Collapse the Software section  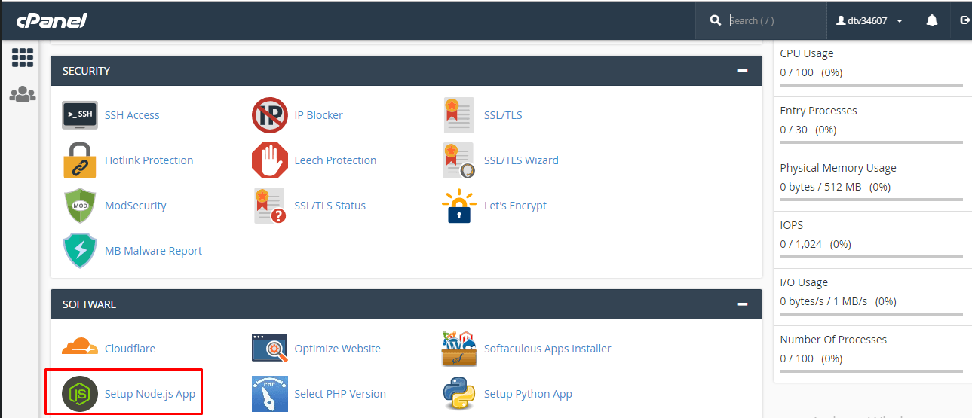click(x=743, y=304)
